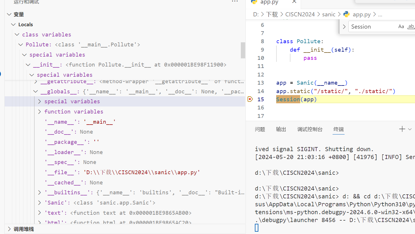
Task: Expand the Replace row in find widget
Action: (344, 27)
